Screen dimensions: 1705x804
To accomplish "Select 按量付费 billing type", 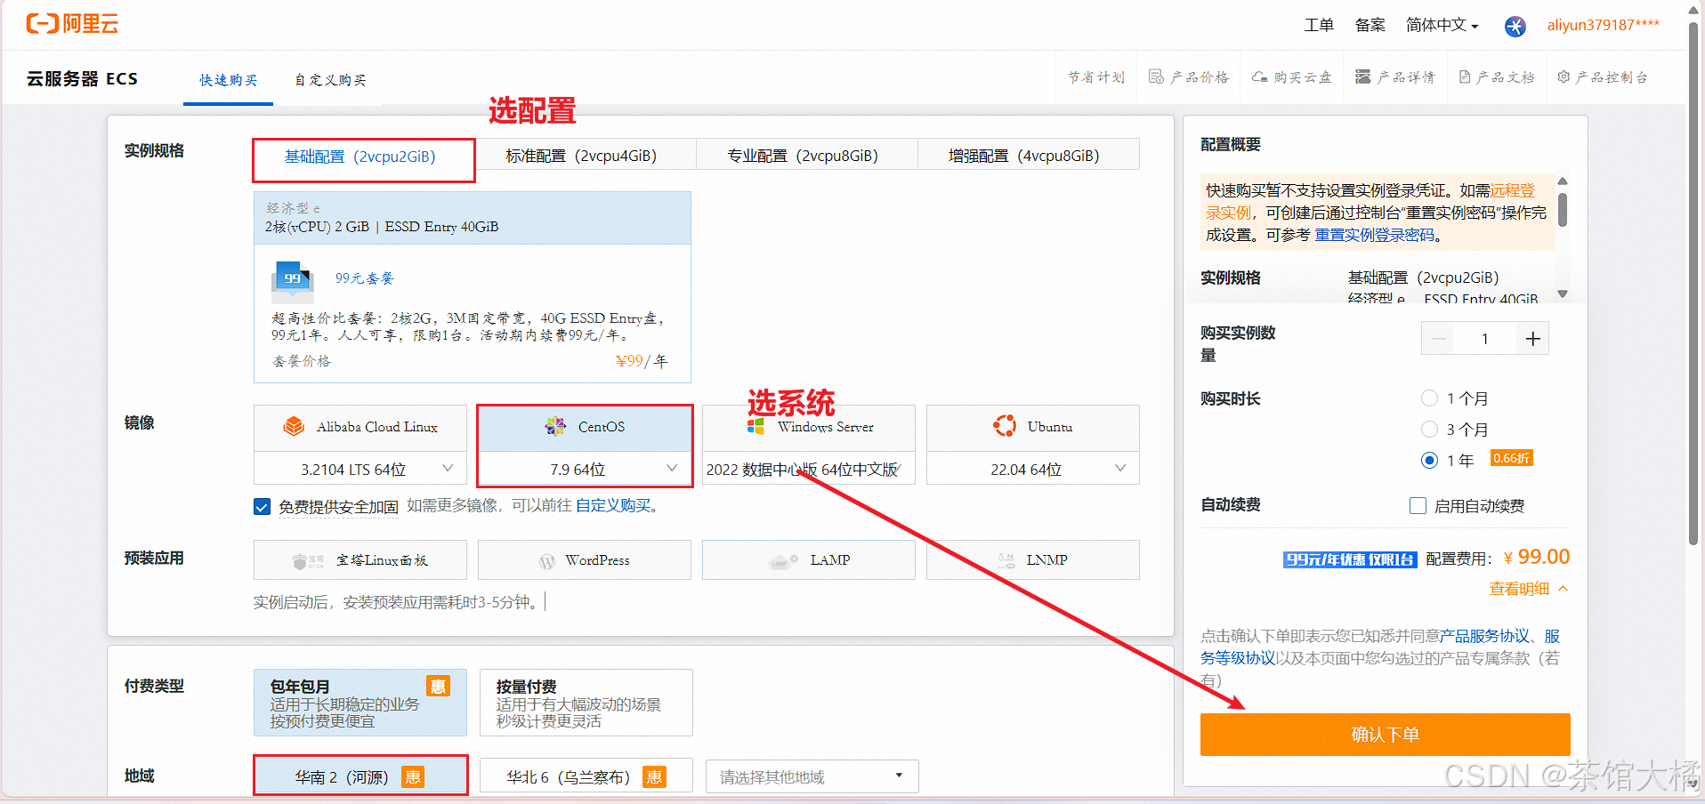I will [x=586, y=703].
